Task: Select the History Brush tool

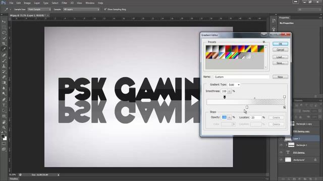Action: [x=4, y=71]
